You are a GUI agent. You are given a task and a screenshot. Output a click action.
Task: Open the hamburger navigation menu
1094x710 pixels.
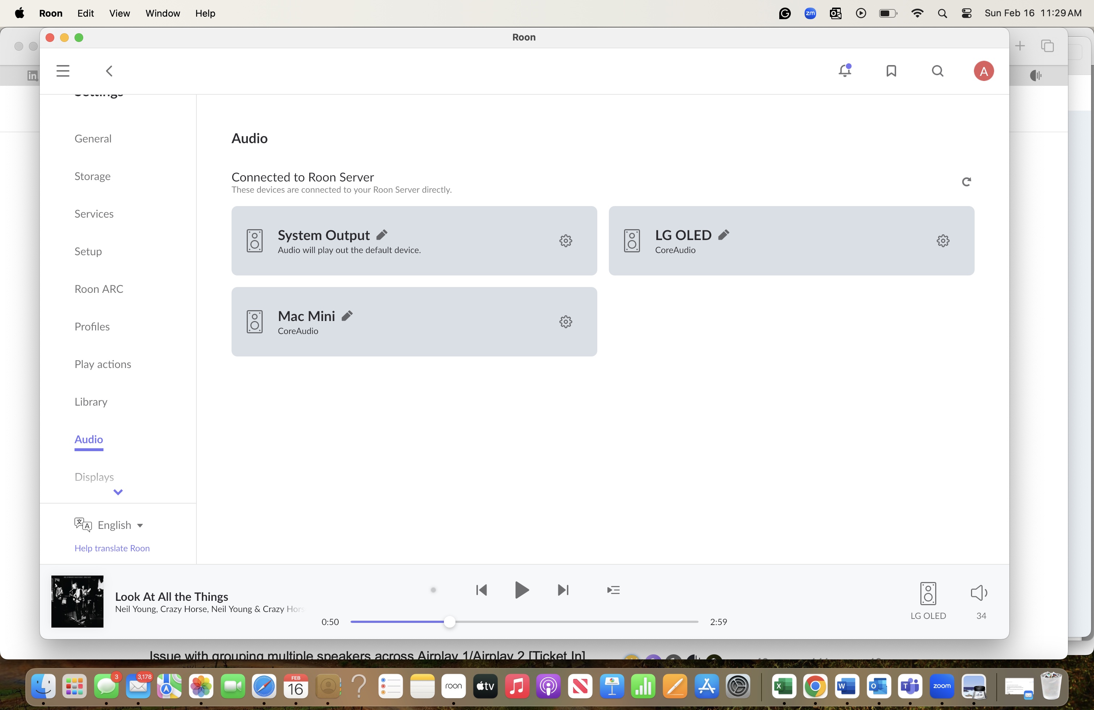(63, 71)
